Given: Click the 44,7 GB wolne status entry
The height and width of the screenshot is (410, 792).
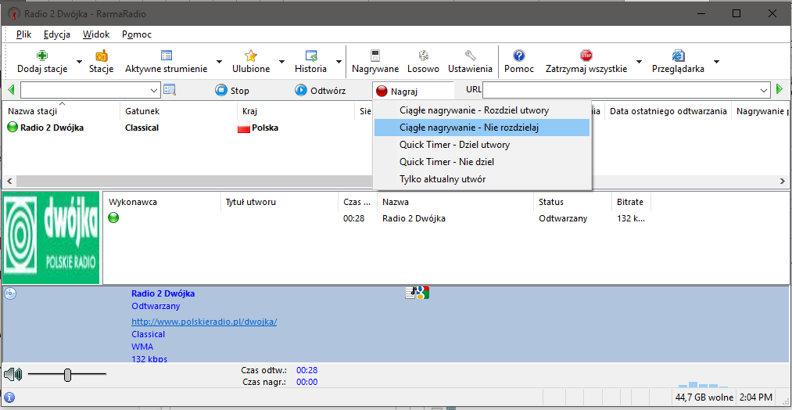Looking at the screenshot, I should 704,397.
